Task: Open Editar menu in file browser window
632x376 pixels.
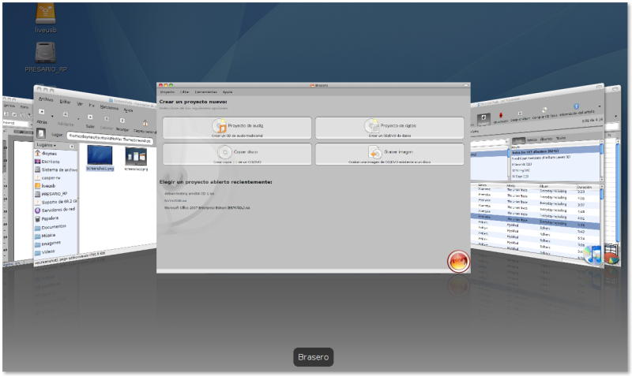Action: point(65,102)
